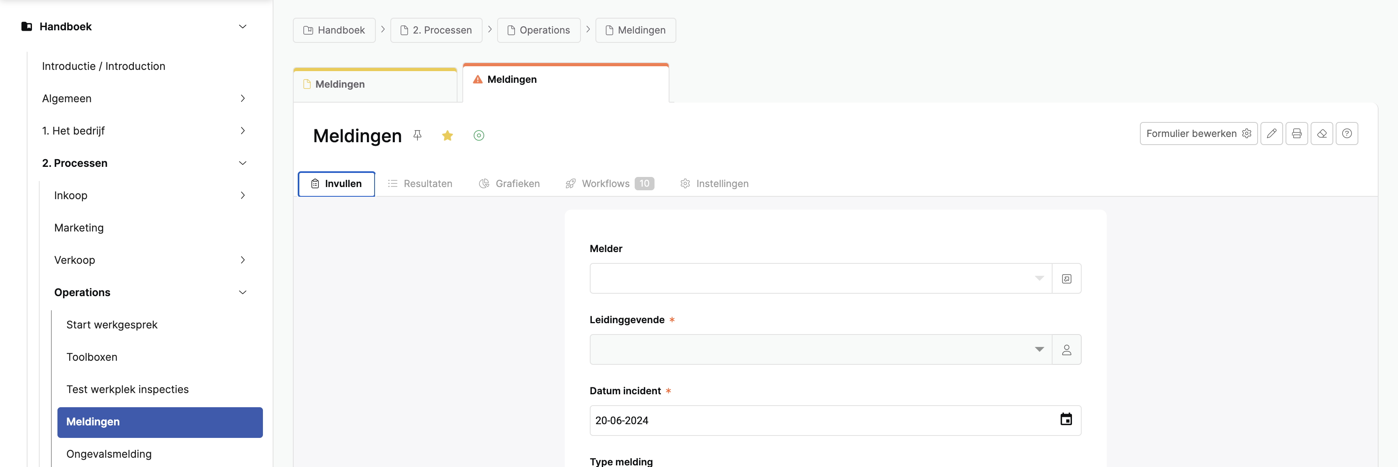This screenshot has height=467, width=1398.
Task: Collapse the 2. Processen chevron
Action: [243, 163]
